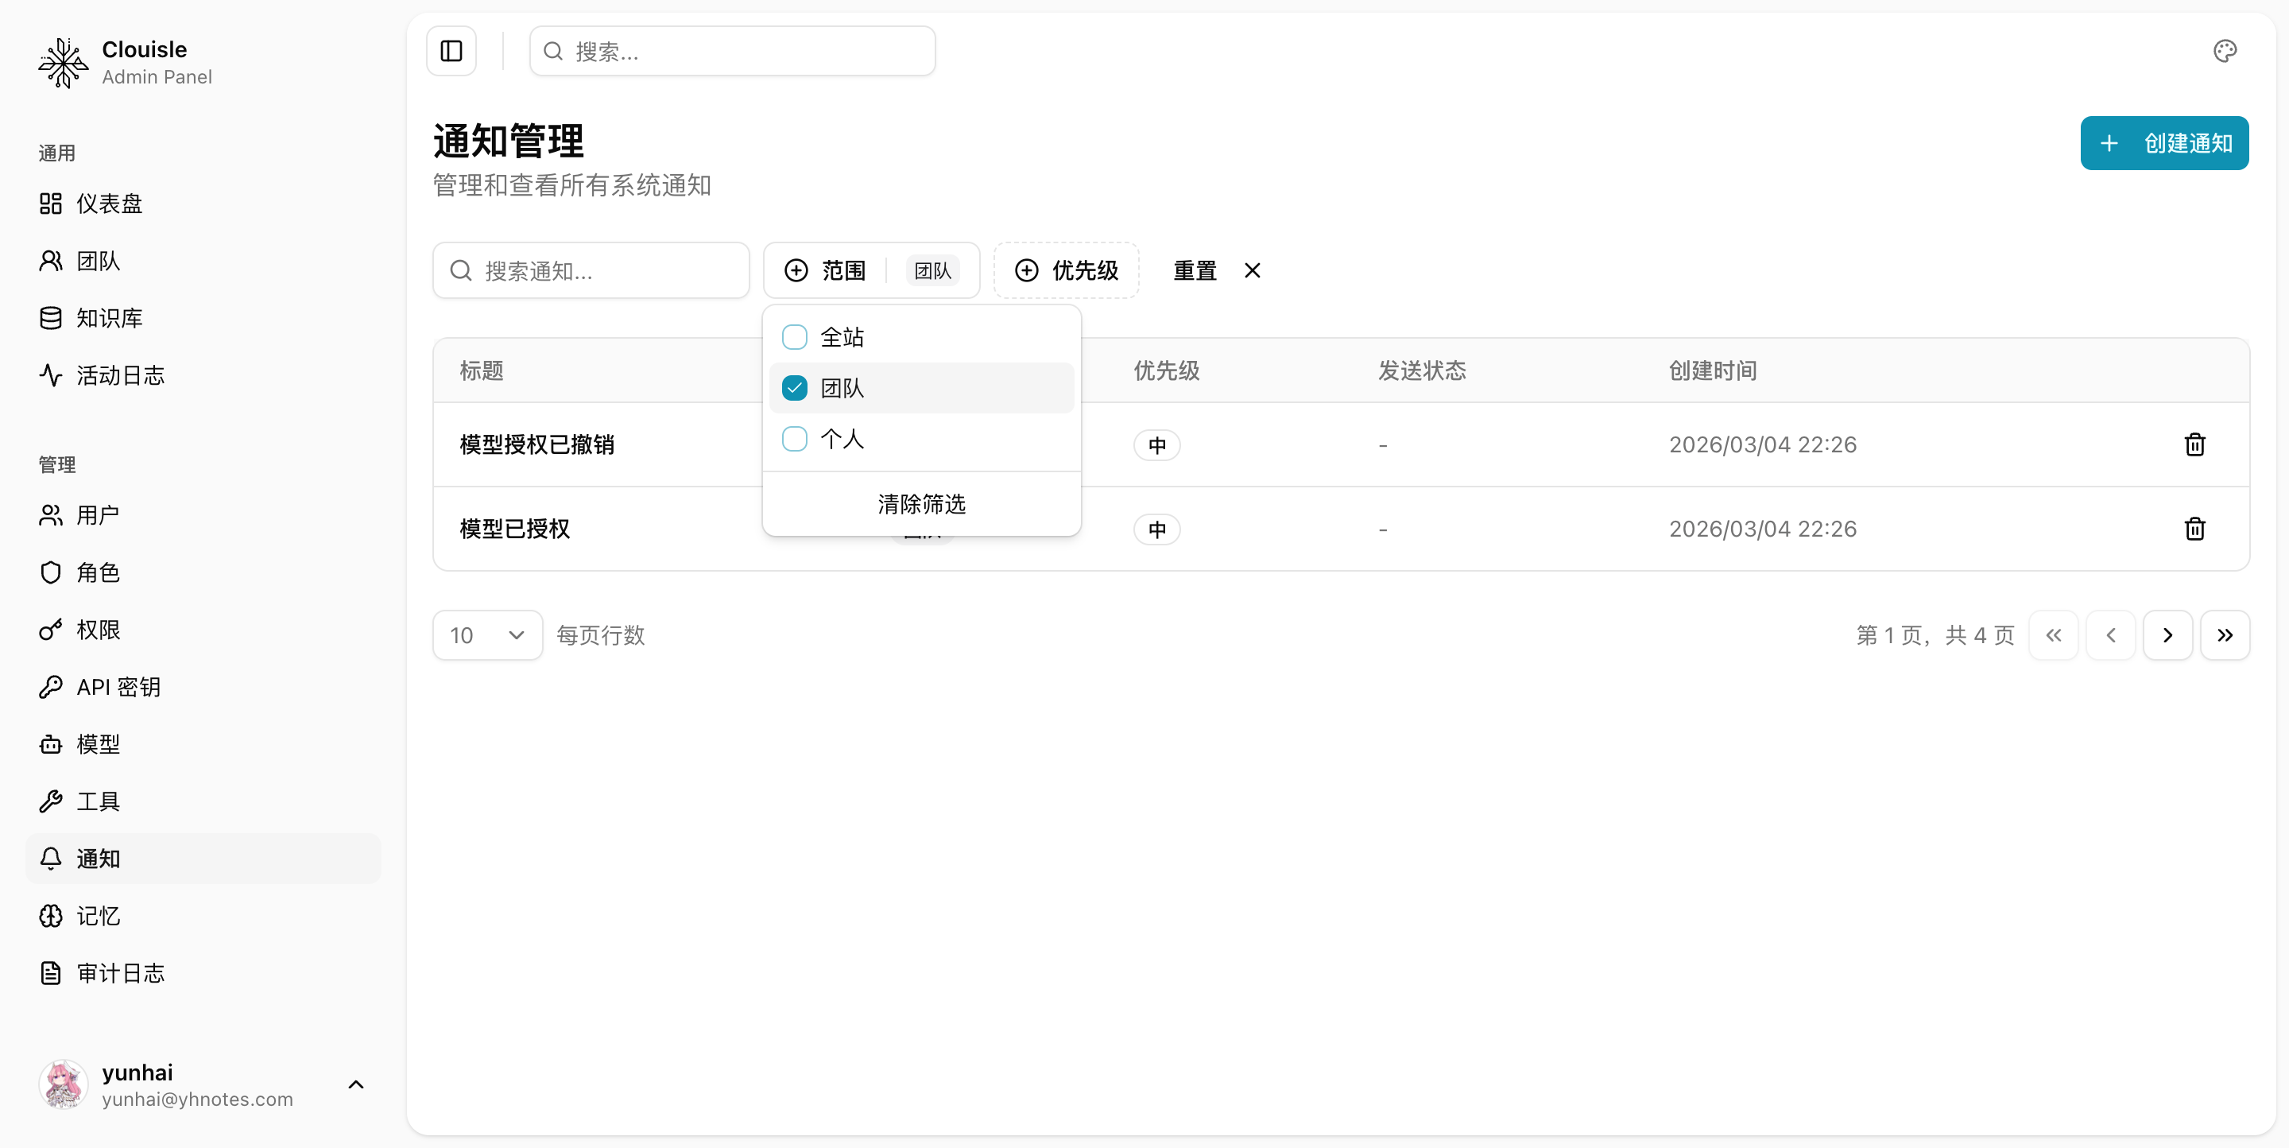Uncheck the 团队 filter checkbox
2289x1148 pixels.
(x=793, y=387)
